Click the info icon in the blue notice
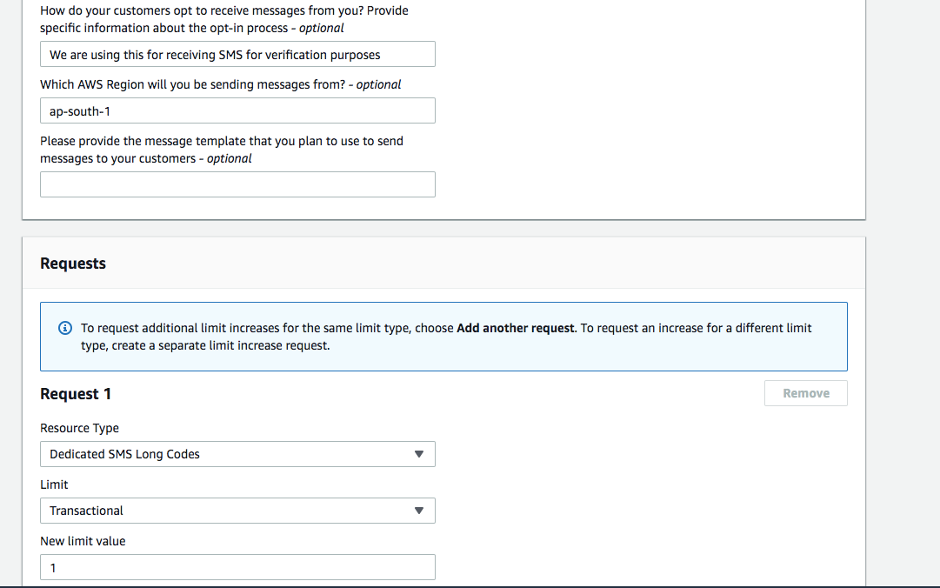This screenshot has width=940, height=588. click(64, 328)
